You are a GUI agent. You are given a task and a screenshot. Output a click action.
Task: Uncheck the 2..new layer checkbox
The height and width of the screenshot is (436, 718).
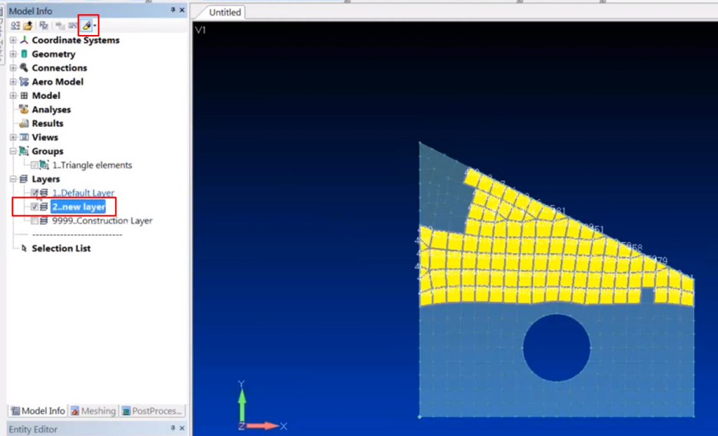point(34,207)
